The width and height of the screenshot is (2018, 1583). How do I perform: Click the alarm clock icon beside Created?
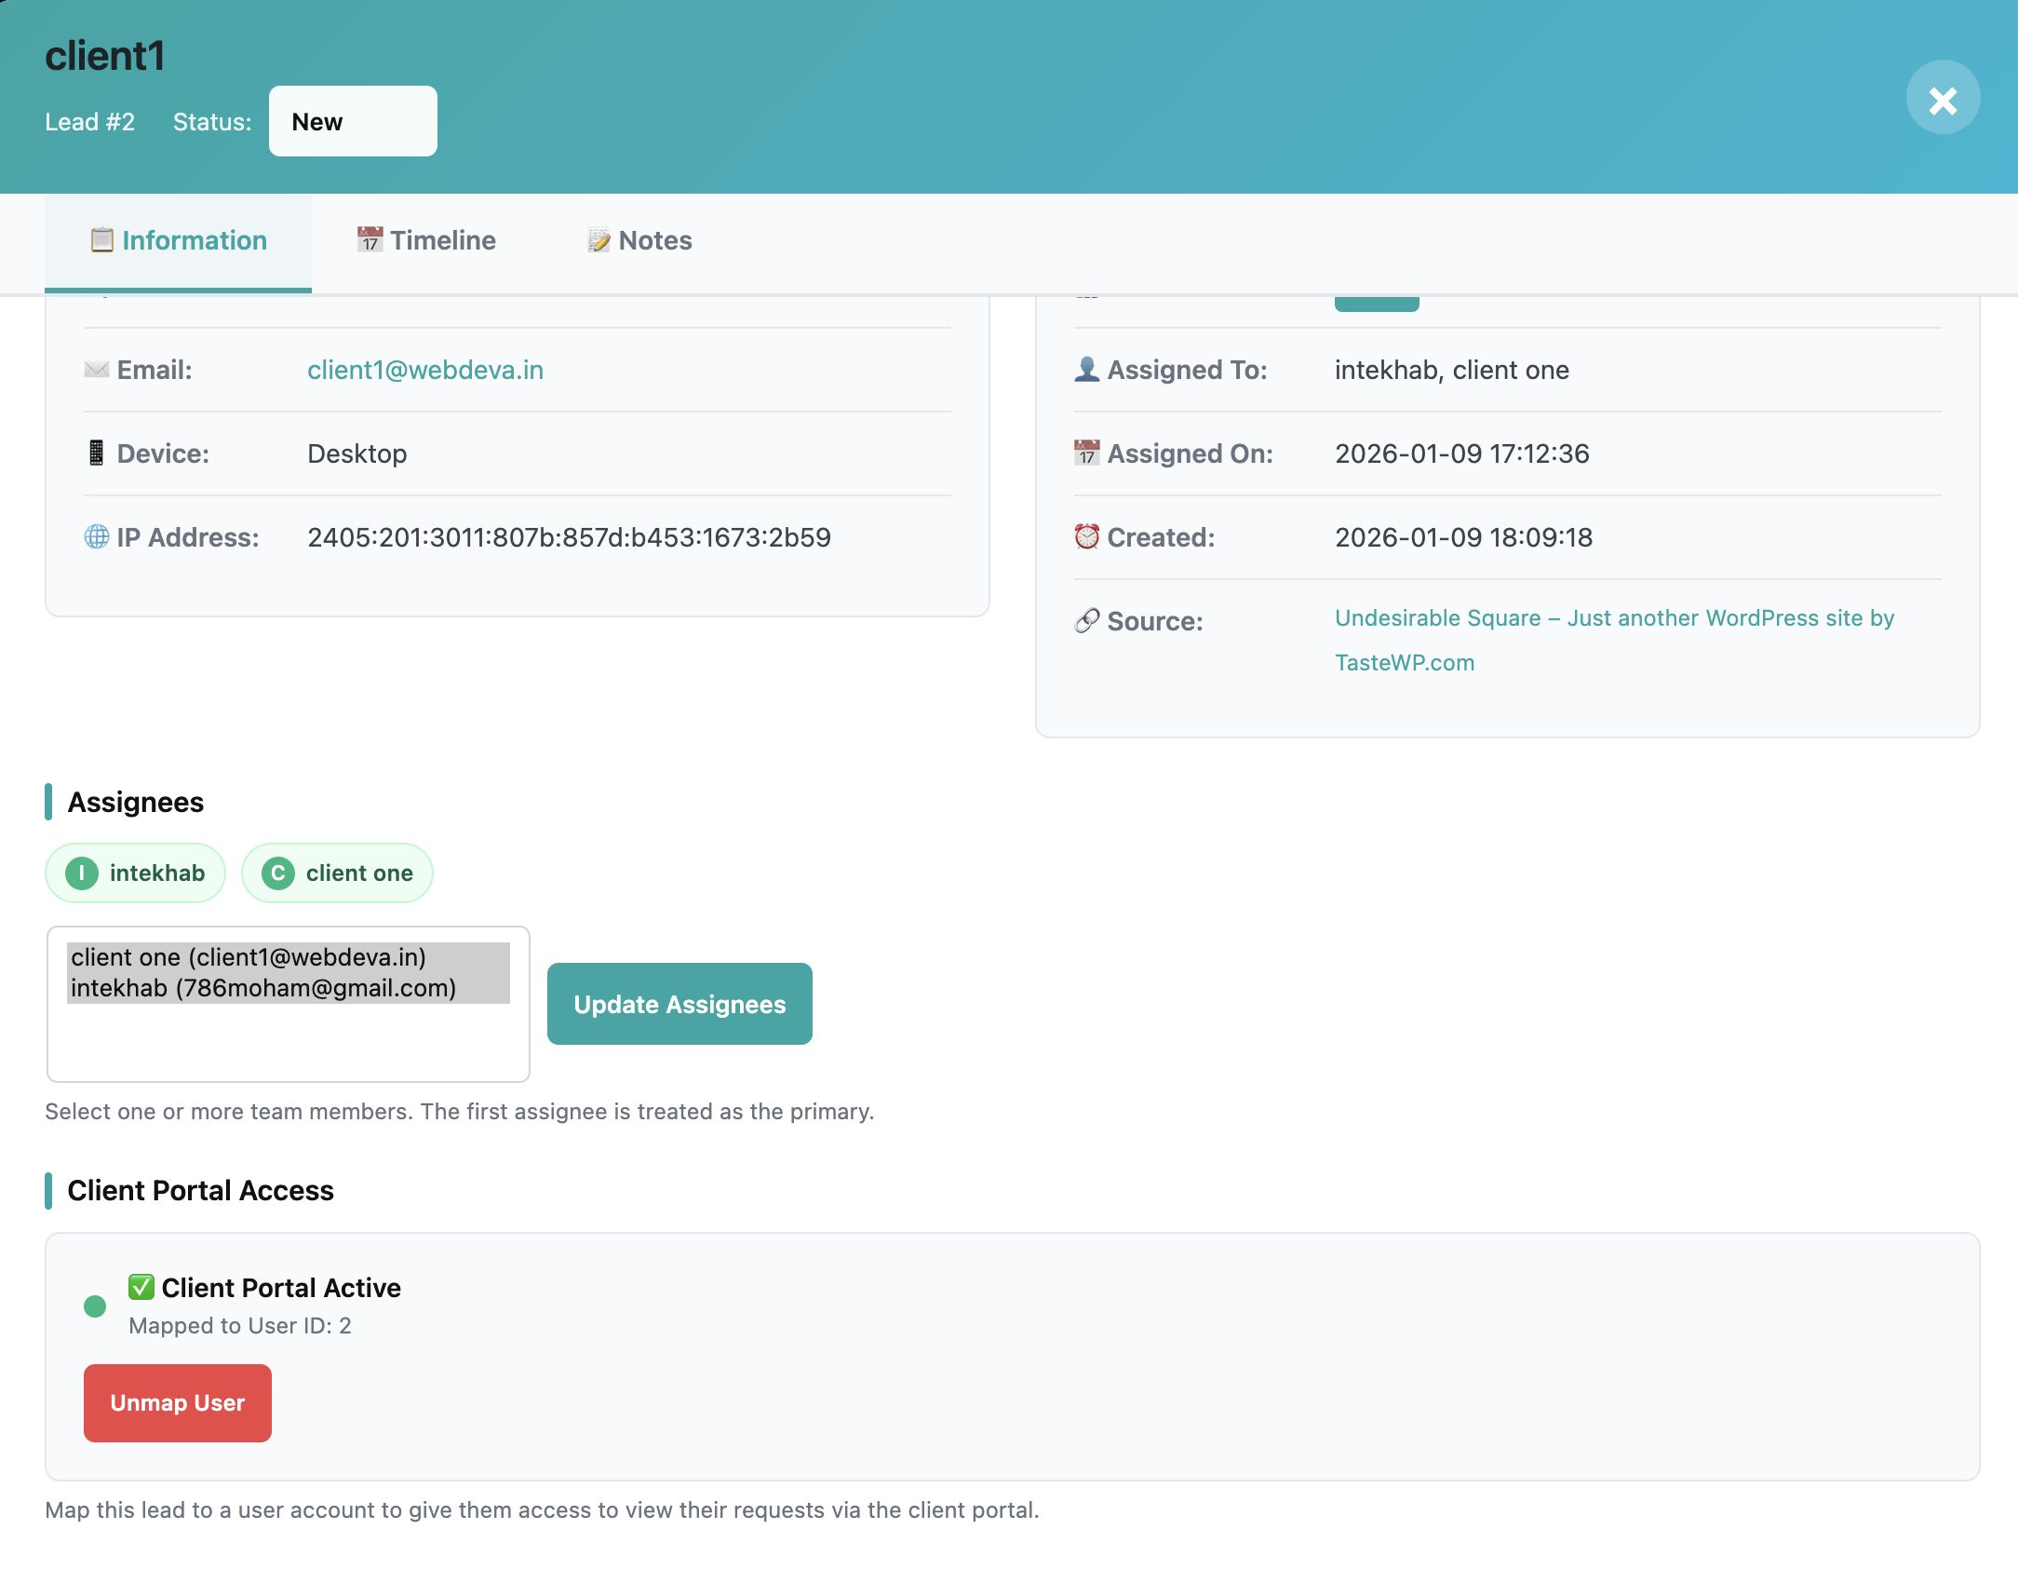(x=1086, y=537)
